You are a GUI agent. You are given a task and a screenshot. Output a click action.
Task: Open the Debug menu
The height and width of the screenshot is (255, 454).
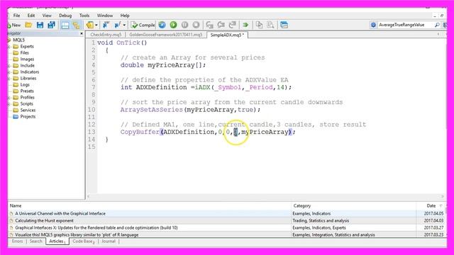[65, 16]
